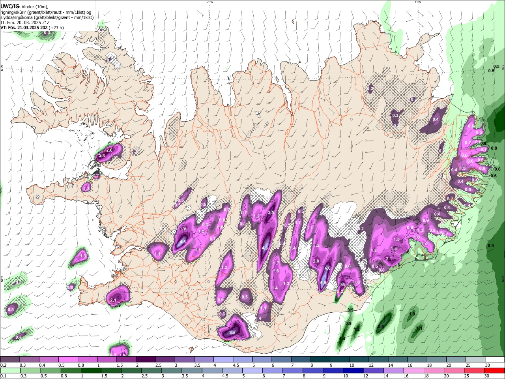
Task: Click the 'Vindur (10m)' label in the header
Action: 35,7
